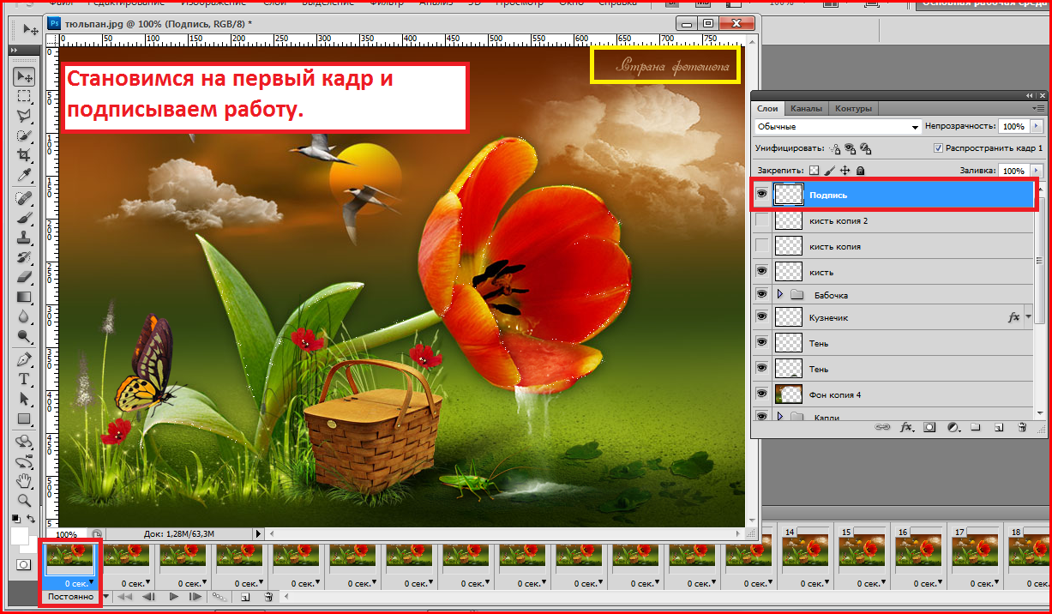The height and width of the screenshot is (614, 1052).
Task: Click the tween frames icon
Action: (x=219, y=597)
